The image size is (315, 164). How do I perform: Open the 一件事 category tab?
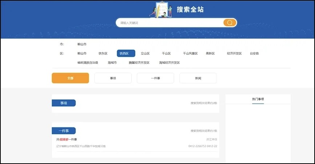click(155, 78)
